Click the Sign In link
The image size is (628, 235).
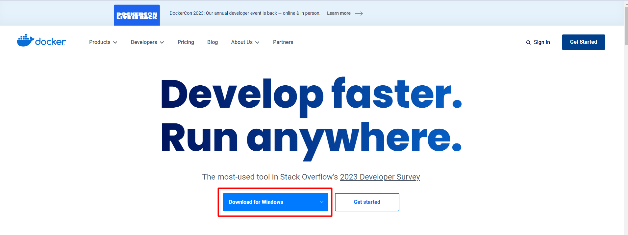pyautogui.click(x=542, y=42)
